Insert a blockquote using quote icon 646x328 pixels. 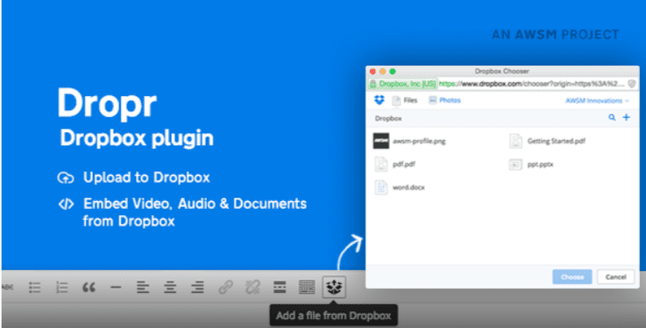click(x=89, y=287)
